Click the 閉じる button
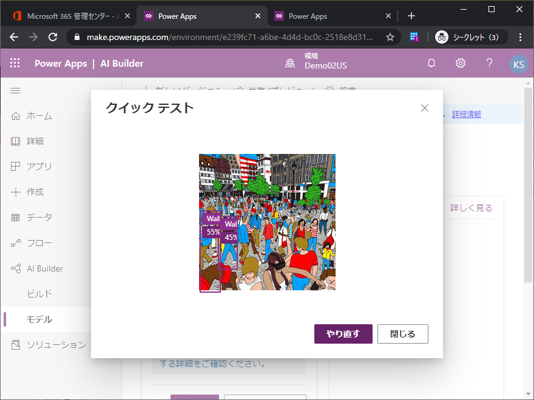This screenshot has height=400, width=534. (x=403, y=334)
